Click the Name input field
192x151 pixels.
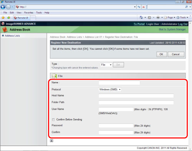119,83
